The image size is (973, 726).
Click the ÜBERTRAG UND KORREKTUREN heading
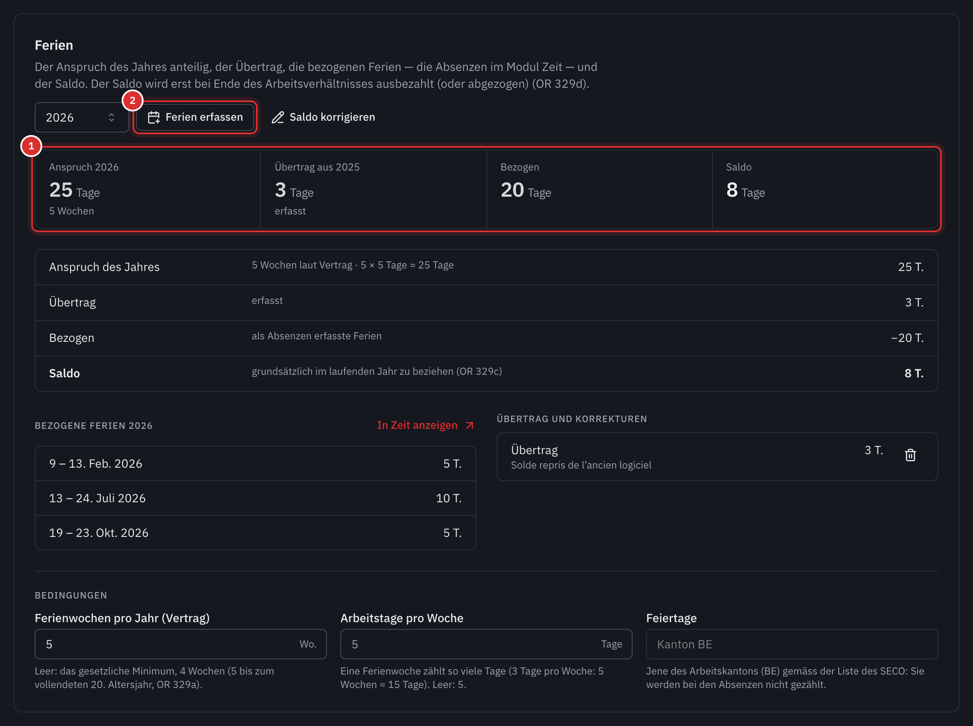click(x=571, y=419)
